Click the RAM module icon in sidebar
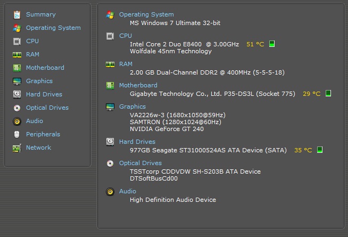Viewport: 348px width, 237px height. coord(17,54)
